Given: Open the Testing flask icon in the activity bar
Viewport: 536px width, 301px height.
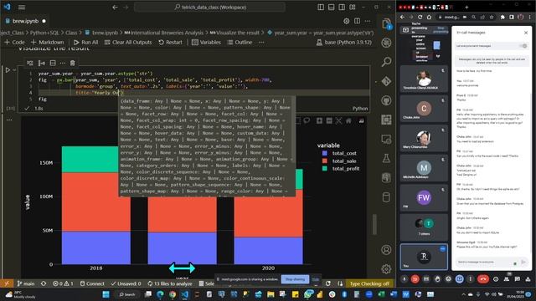Looking at the screenshot, I should (386, 158).
